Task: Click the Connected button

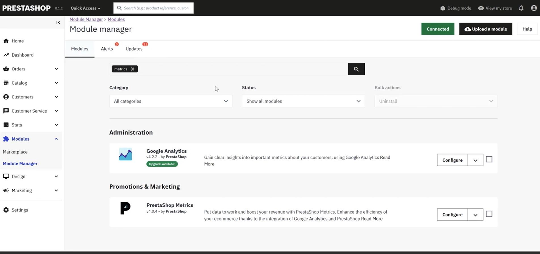Action: click(438, 29)
